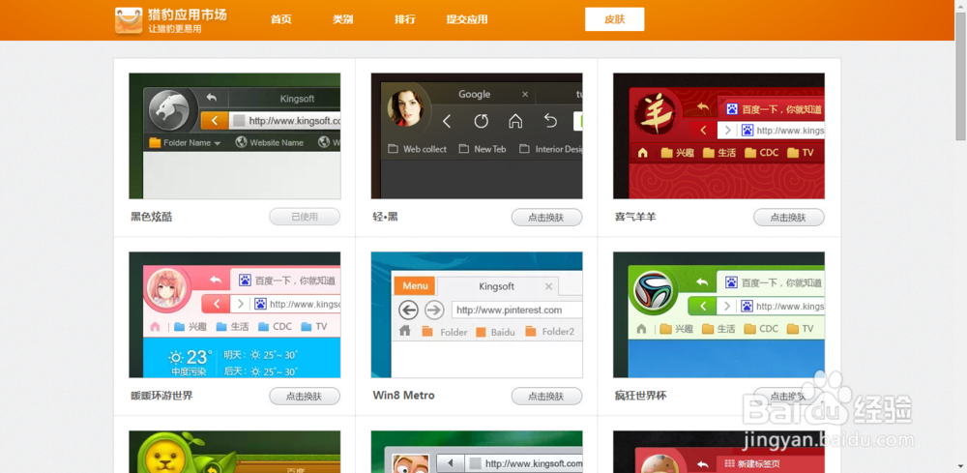Apply the 暖暖环游世界 skin with 点击换肤
967x473 pixels.
[305, 396]
